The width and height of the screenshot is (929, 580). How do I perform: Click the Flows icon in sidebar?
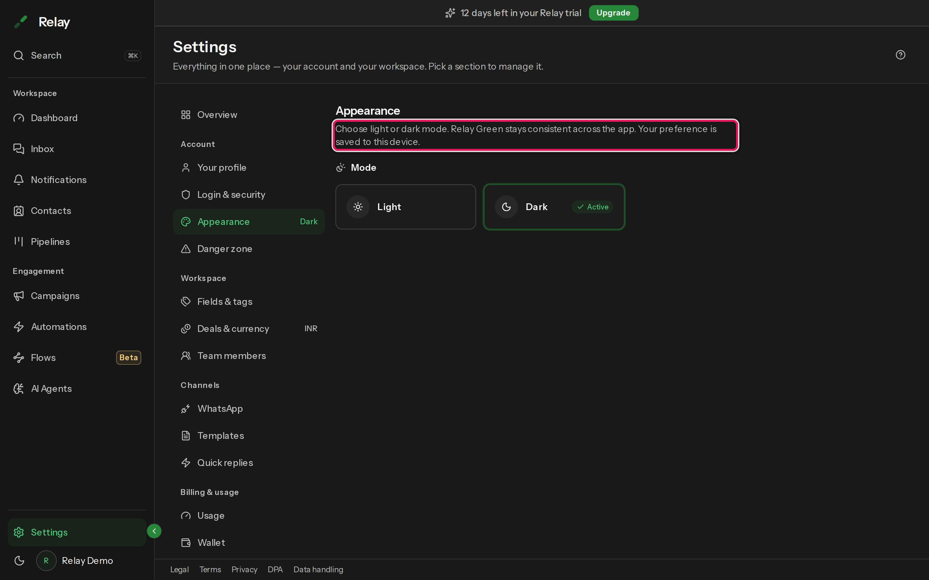click(x=18, y=358)
